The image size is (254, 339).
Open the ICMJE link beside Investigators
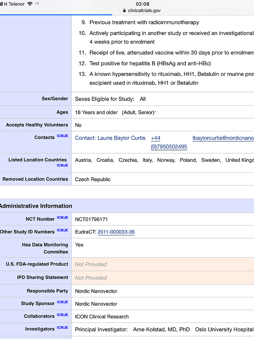pyautogui.click(x=63, y=328)
